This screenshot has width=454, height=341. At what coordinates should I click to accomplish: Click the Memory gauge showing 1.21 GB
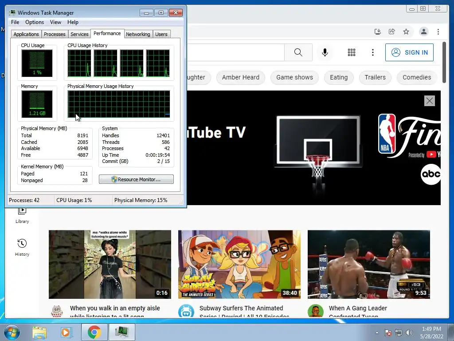click(x=37, y=104)
